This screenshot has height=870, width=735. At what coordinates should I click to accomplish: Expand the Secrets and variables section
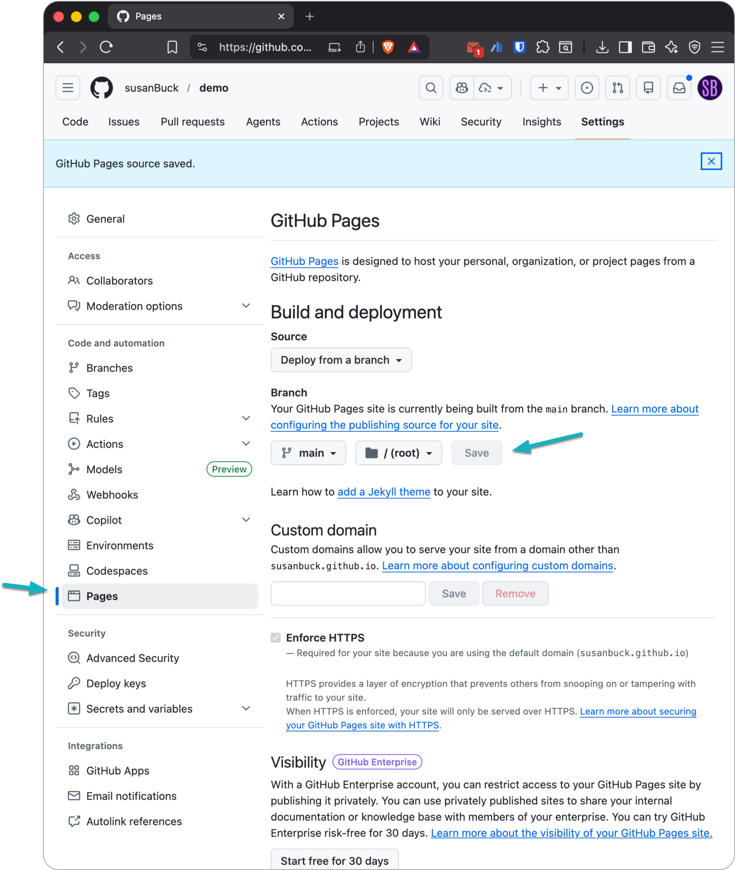pos(246,709)
